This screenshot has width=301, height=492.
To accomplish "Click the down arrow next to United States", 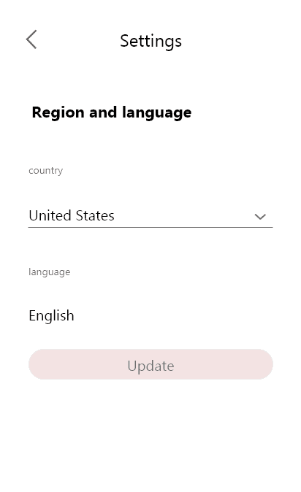I will click(x=260, y=217).
